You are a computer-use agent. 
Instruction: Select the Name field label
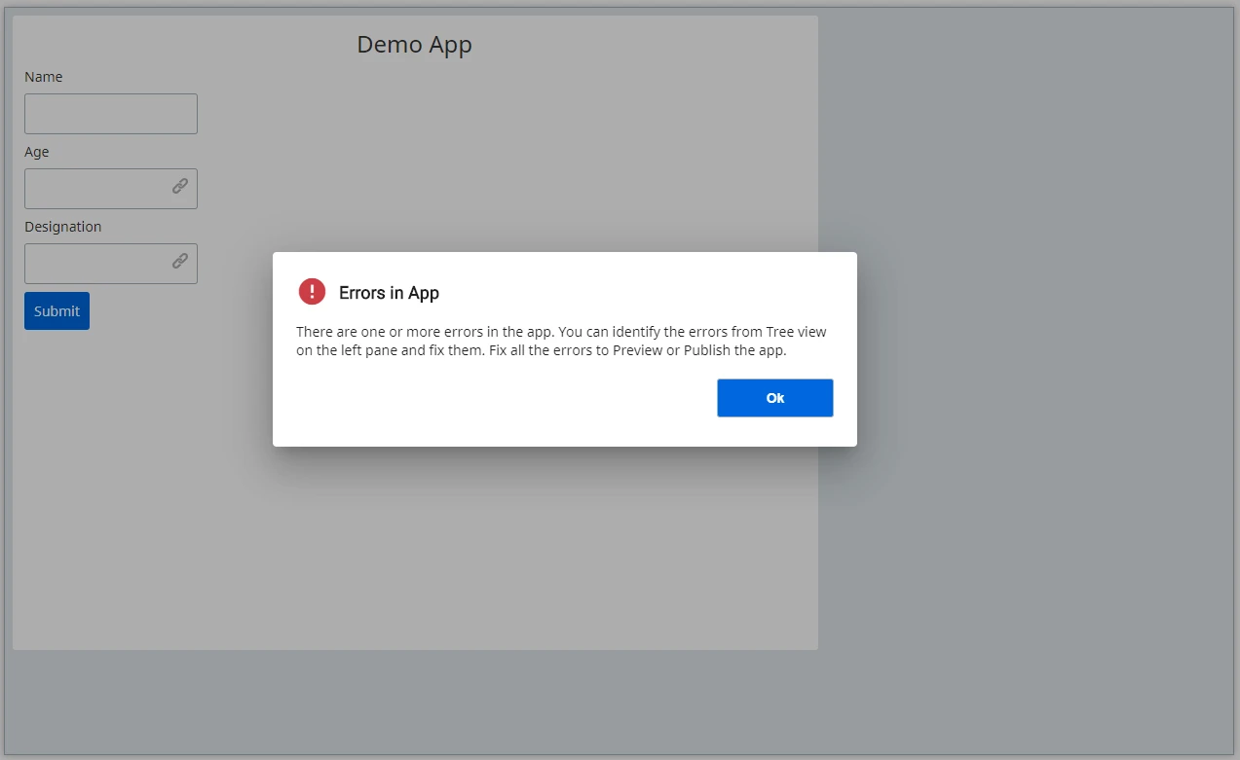44,77
